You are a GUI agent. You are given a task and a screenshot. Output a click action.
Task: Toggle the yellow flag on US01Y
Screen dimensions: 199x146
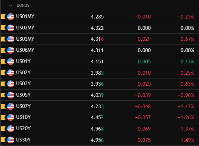pos(3,61)
